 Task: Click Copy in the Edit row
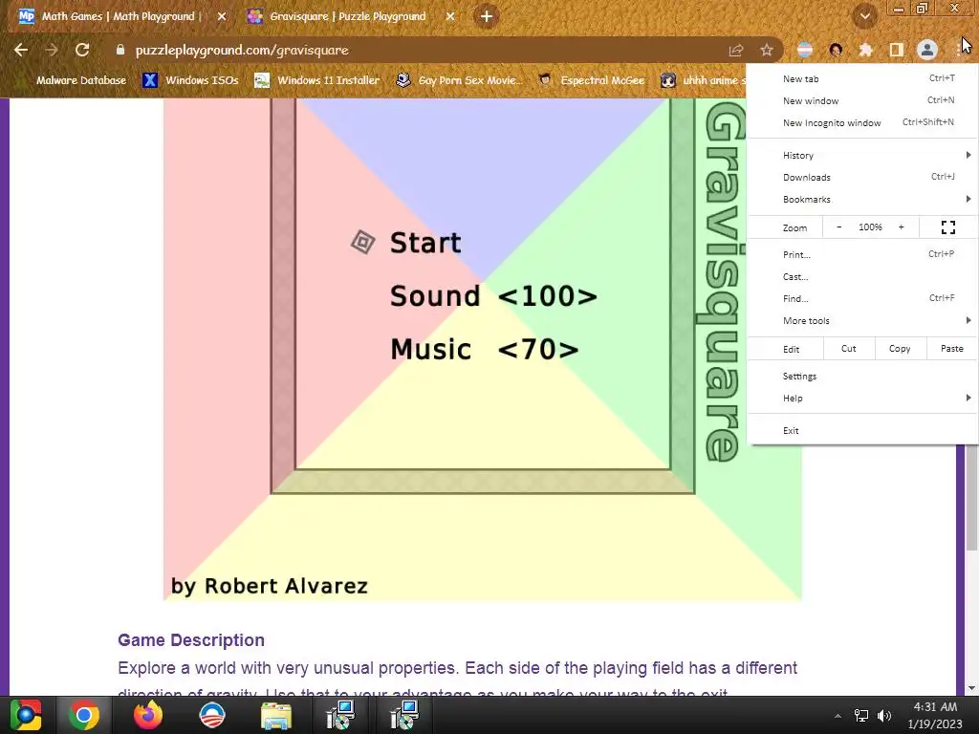pyautogui.click(x=900, y=349)
